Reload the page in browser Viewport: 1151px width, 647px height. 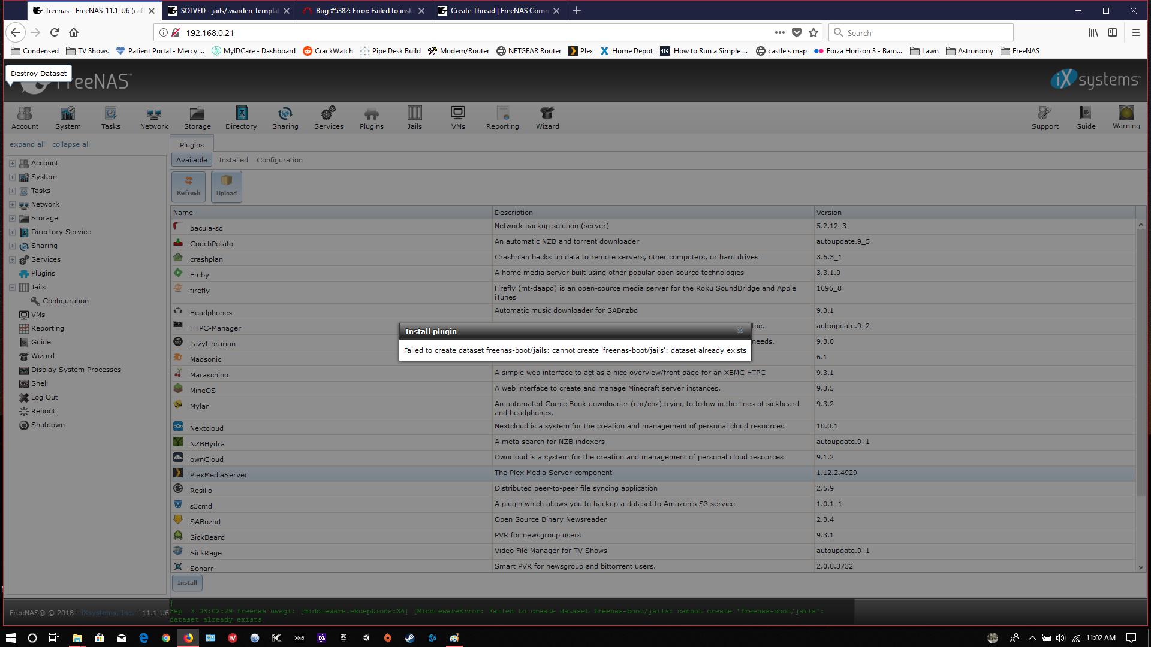click(x=55, y=32)
